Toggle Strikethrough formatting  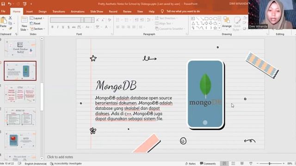click(x=74, y=27)
